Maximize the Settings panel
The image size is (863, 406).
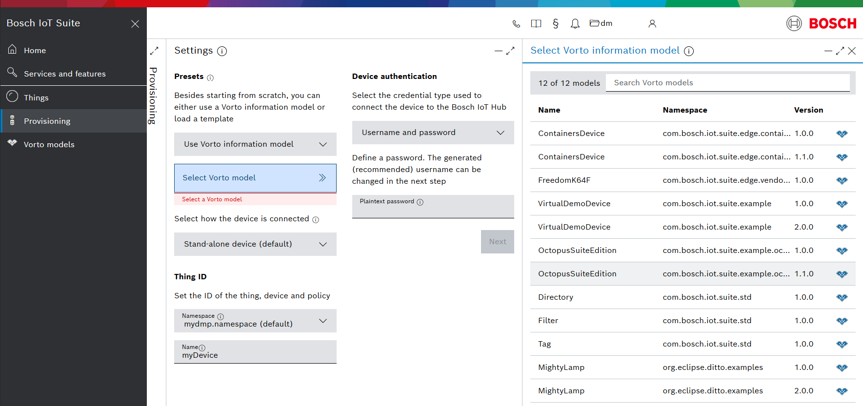tap(510, 51)
